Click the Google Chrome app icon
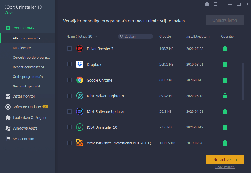Viewport: 251px width, 173px height. (79, 80)
